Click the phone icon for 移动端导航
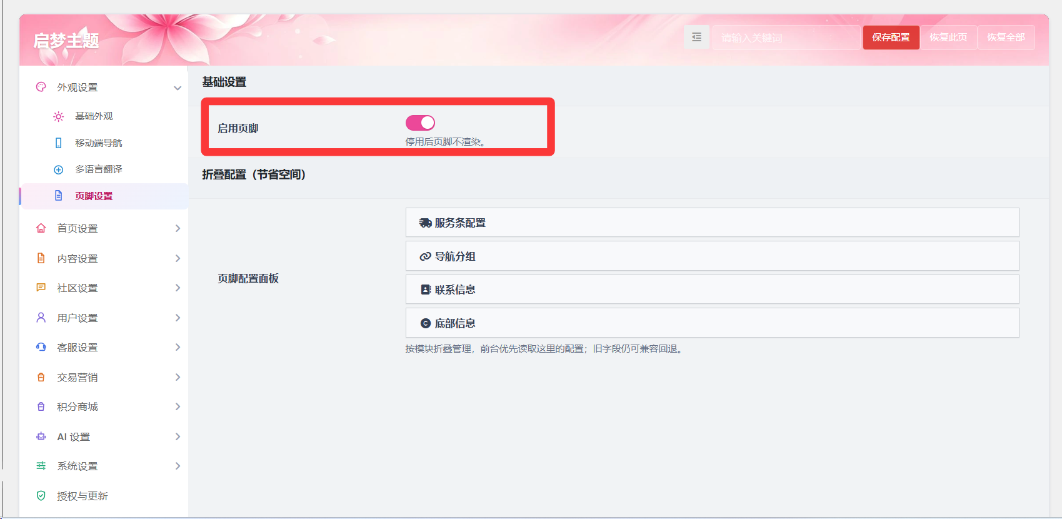 (x=59, y=143)
